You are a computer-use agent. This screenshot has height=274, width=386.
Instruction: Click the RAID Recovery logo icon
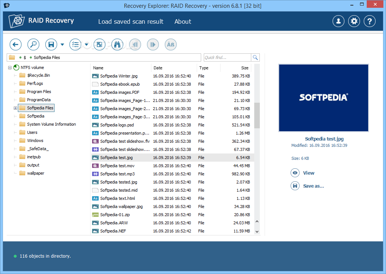(16, 21)
